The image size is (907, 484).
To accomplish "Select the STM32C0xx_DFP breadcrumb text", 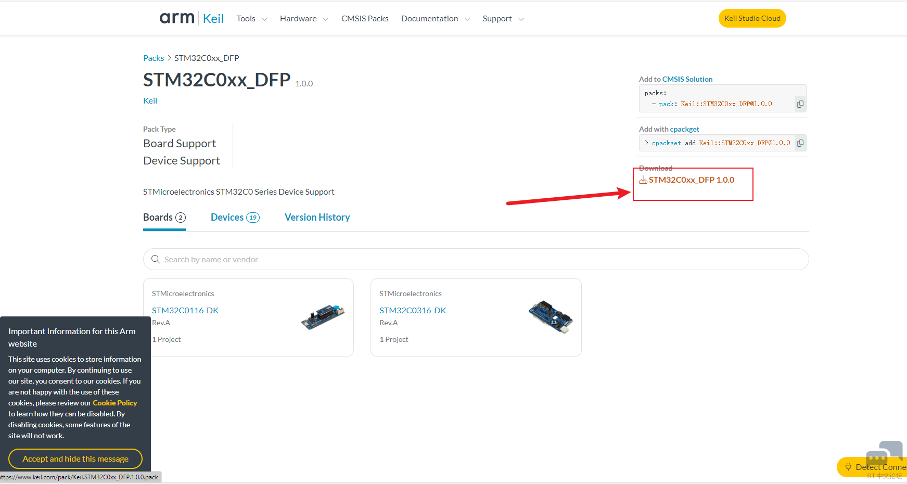I will 207,58.
